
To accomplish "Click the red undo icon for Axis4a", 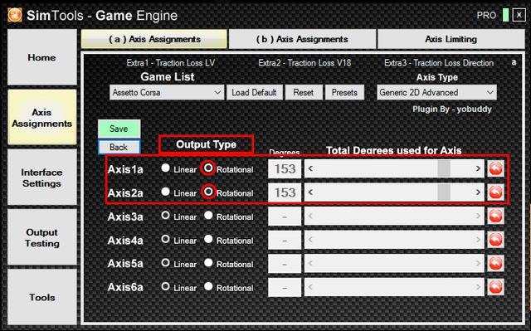I will [496, 240].
